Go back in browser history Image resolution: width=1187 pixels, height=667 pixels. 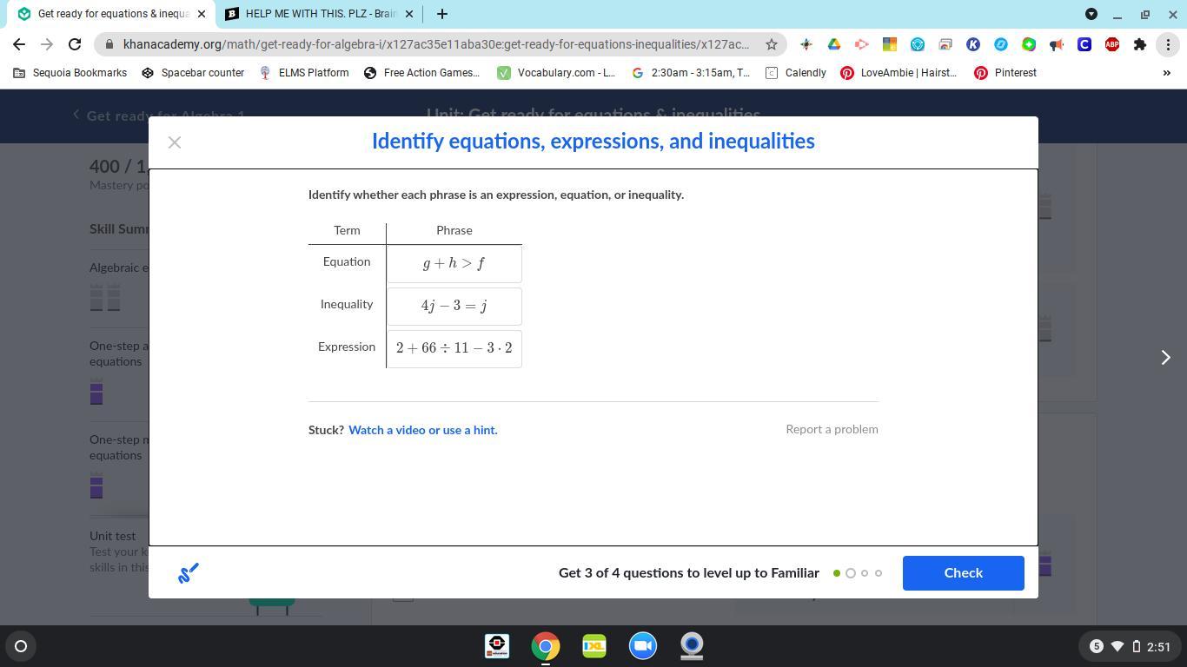(19, 44)
